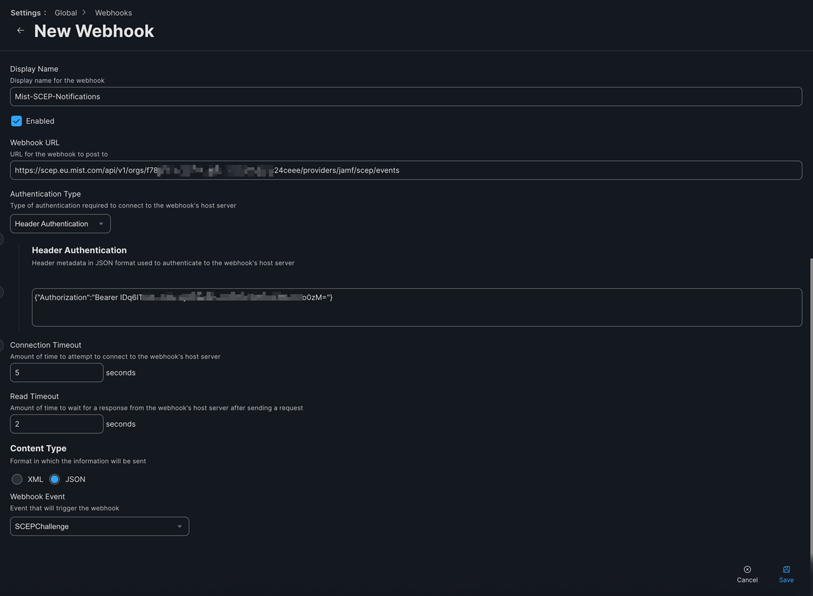The image size is (813, 596).
Task: Click the Display Name input field
Action: [x=405, y=97]
